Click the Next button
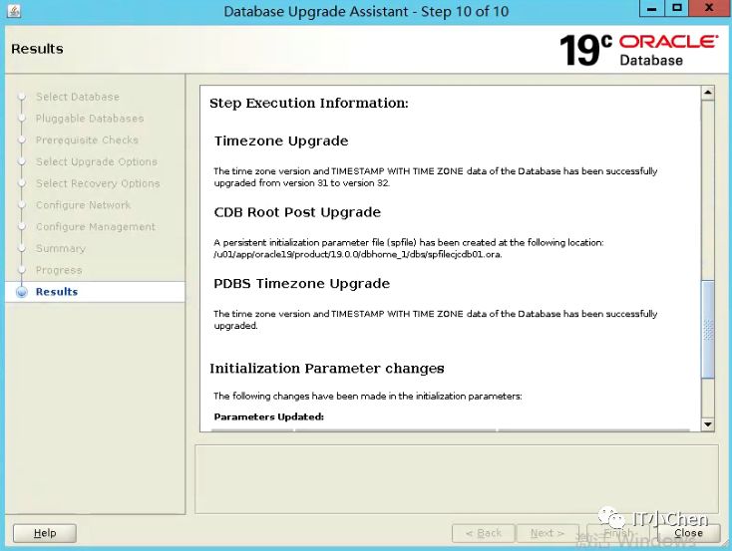The image size is (732, 551). coord(548,533)
